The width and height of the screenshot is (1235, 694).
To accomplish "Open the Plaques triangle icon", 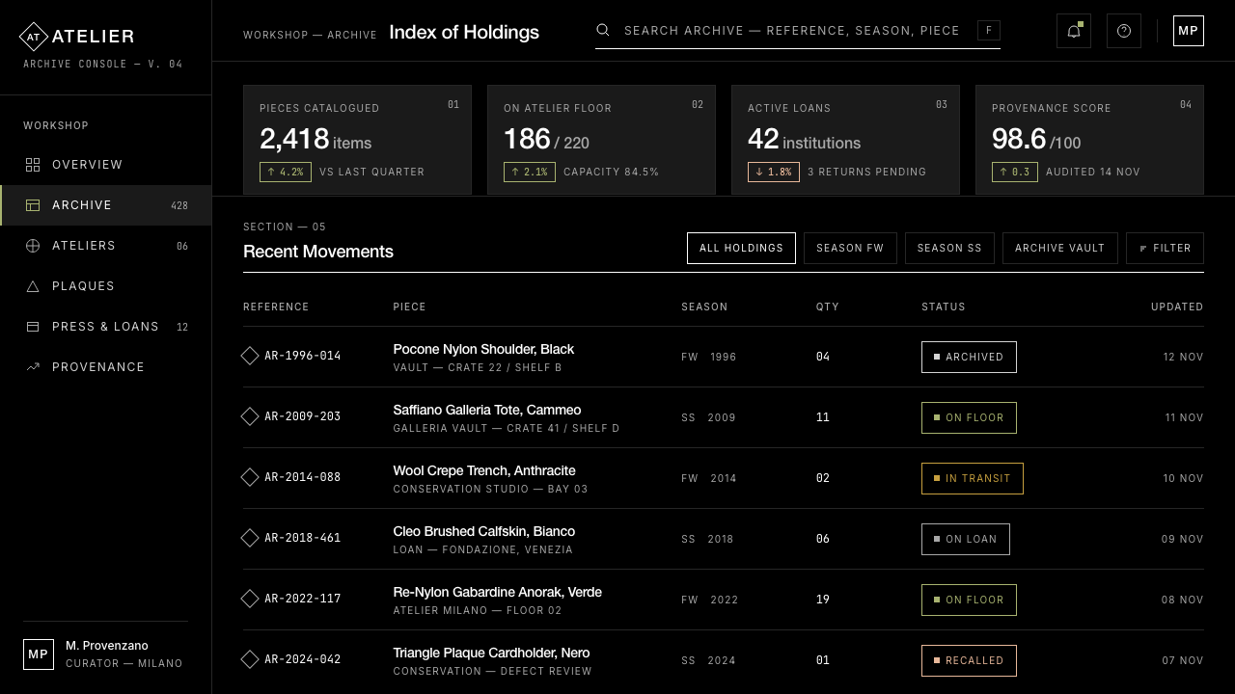I will click(33, 286).
